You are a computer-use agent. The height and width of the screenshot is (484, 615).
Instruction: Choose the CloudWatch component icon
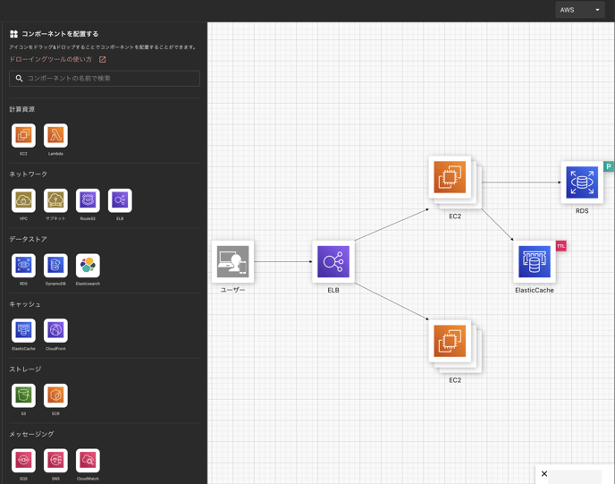88,461
